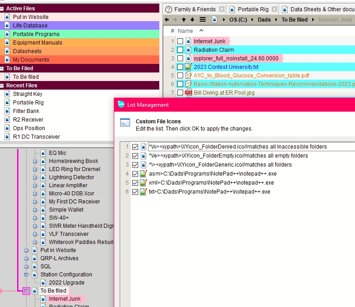Check the box for Bill Diving at ER Pool.jpg

[180, 92]
